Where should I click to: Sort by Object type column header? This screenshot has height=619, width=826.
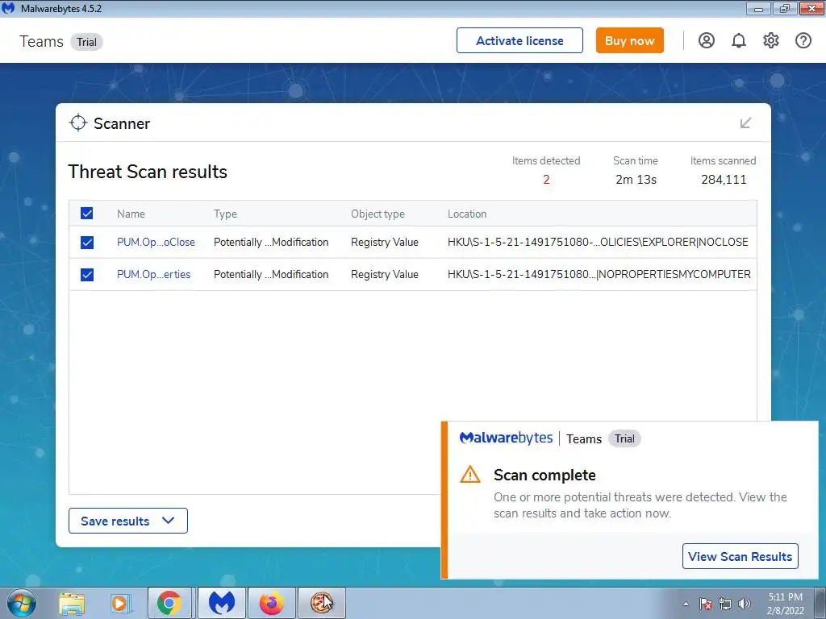pos(378,214)
